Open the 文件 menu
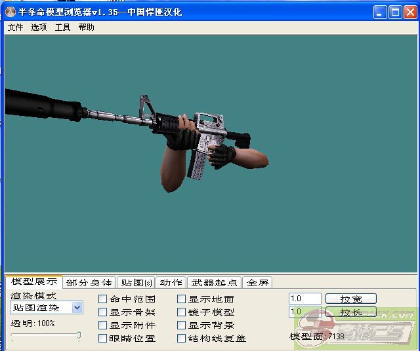Image resolution: width=420 pixels, height=351 pixels. (15, 28)
